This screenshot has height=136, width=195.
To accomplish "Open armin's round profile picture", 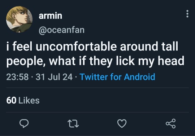I will (19, 19).
